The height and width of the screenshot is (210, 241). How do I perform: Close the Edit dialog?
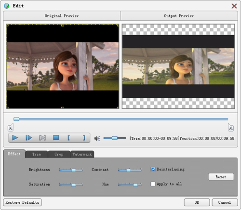click(234, 6)
